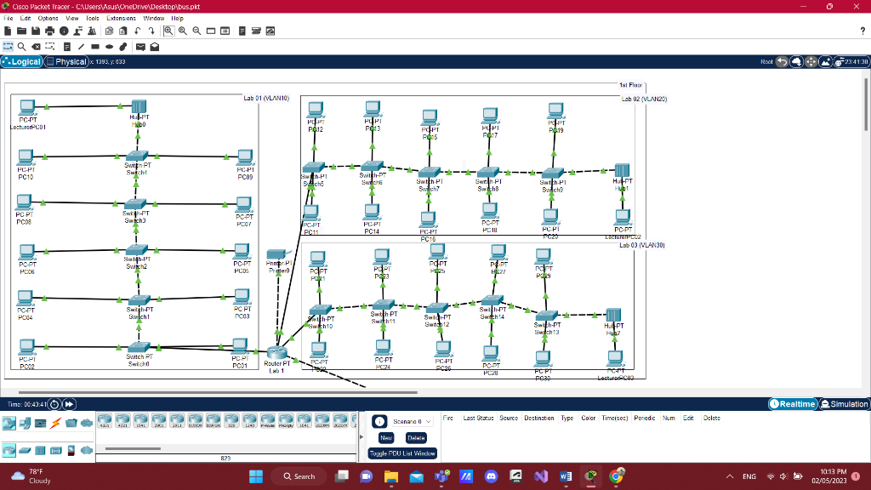Redo the last action
This screenshot has width=871, height=490.
pos(151,31)
